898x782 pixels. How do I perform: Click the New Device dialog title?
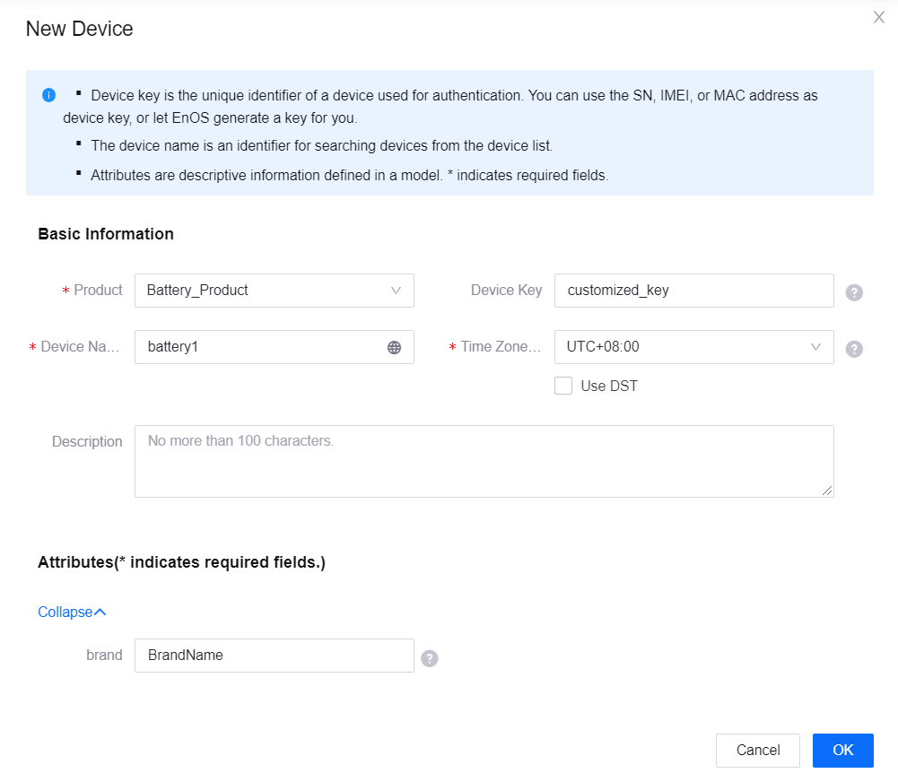click(80, 29)
